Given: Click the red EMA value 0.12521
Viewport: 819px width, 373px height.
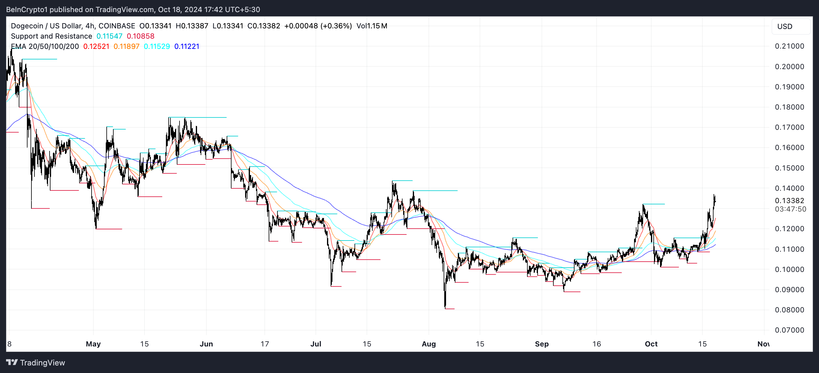Looking at the screenshot, I should click(96, 46).
